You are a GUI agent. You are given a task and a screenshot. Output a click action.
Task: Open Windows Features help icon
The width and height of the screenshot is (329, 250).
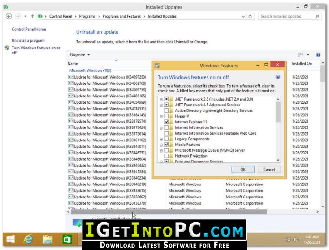coord(278,77)
